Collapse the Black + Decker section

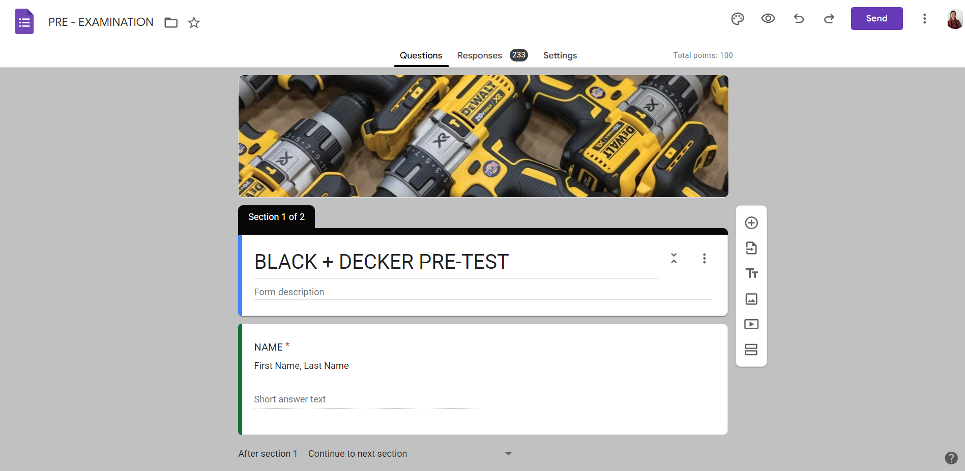pos(674,258)
